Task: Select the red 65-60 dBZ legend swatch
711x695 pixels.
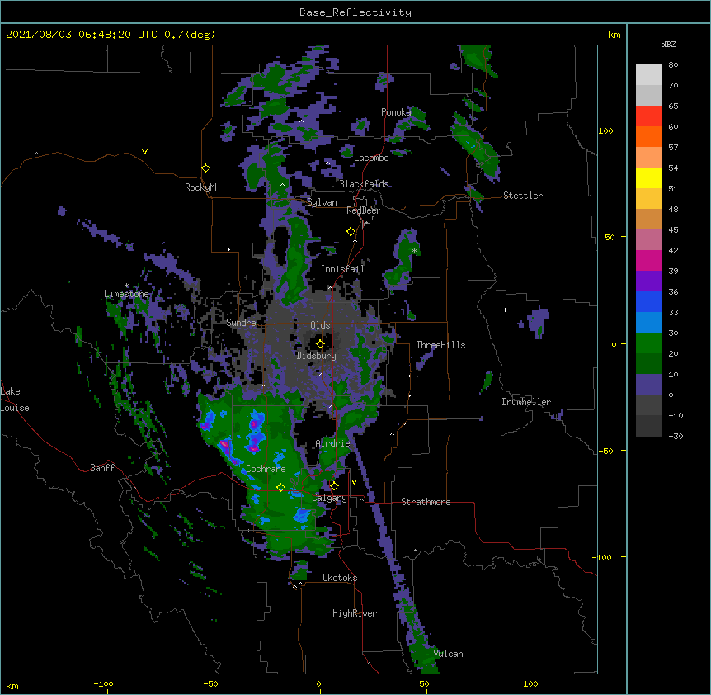Action: (648, 116)
